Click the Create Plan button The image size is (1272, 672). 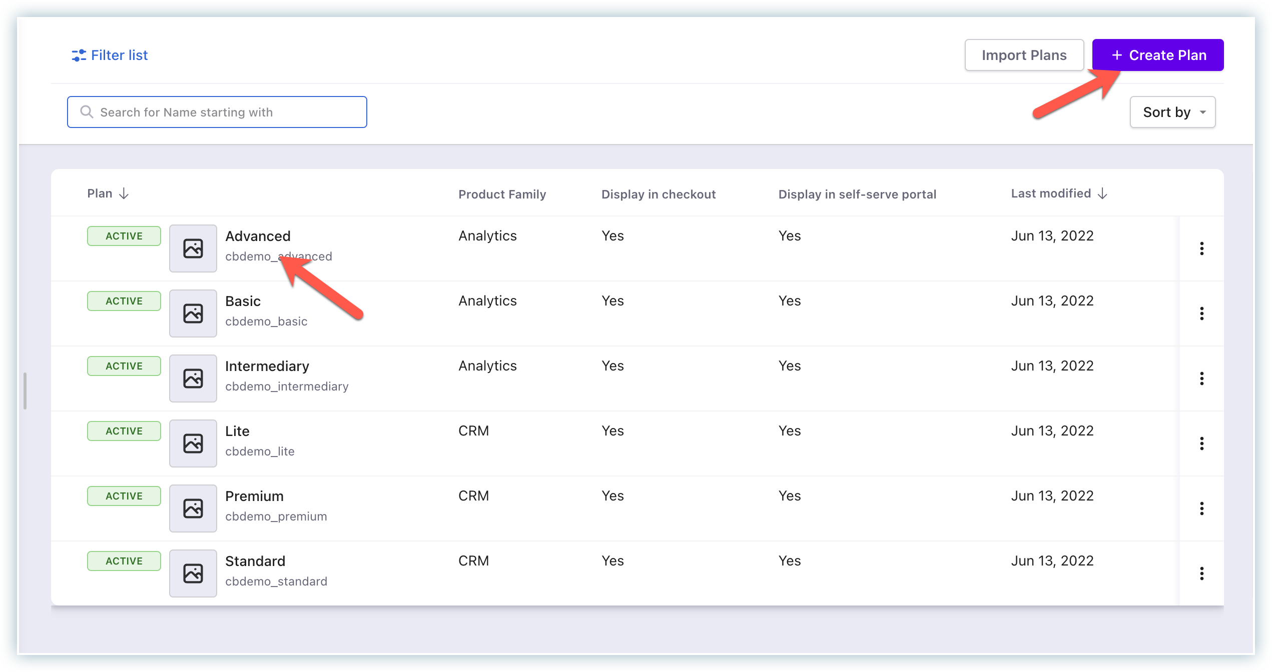click(1157, 55)
